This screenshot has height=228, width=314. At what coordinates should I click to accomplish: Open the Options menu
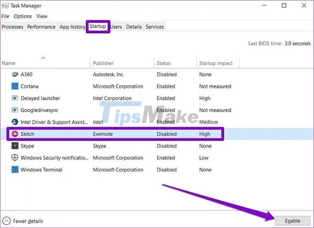coord(23,16)
